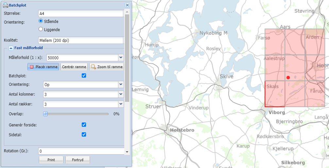Screen dimensions: 329x168
Task: Click Placér ramme button
Action: [43, 67]
